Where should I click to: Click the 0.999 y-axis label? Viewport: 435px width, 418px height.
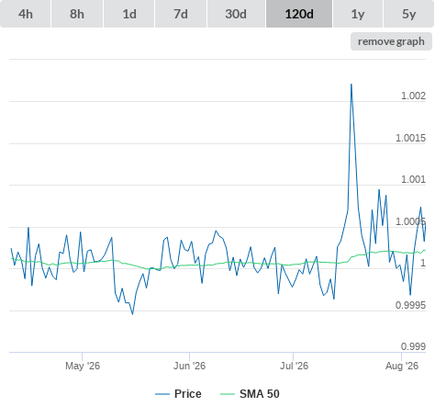pos(413,346)
